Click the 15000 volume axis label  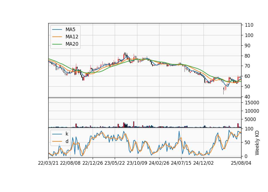[252, 103]
